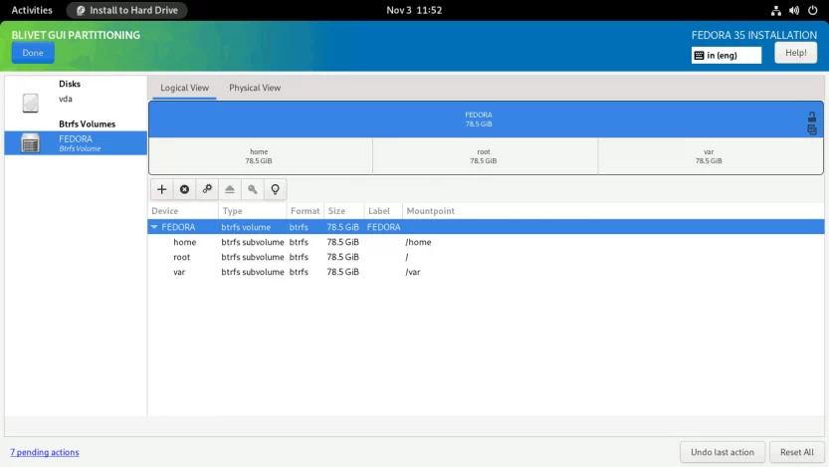829x467 pixels.
Task: Select the FEDORA Btrfs volume icon in the sidebar
Action: (31, 143)
